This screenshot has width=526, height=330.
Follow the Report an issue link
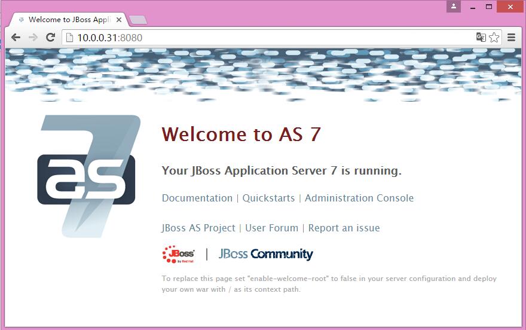coord(344,228)
